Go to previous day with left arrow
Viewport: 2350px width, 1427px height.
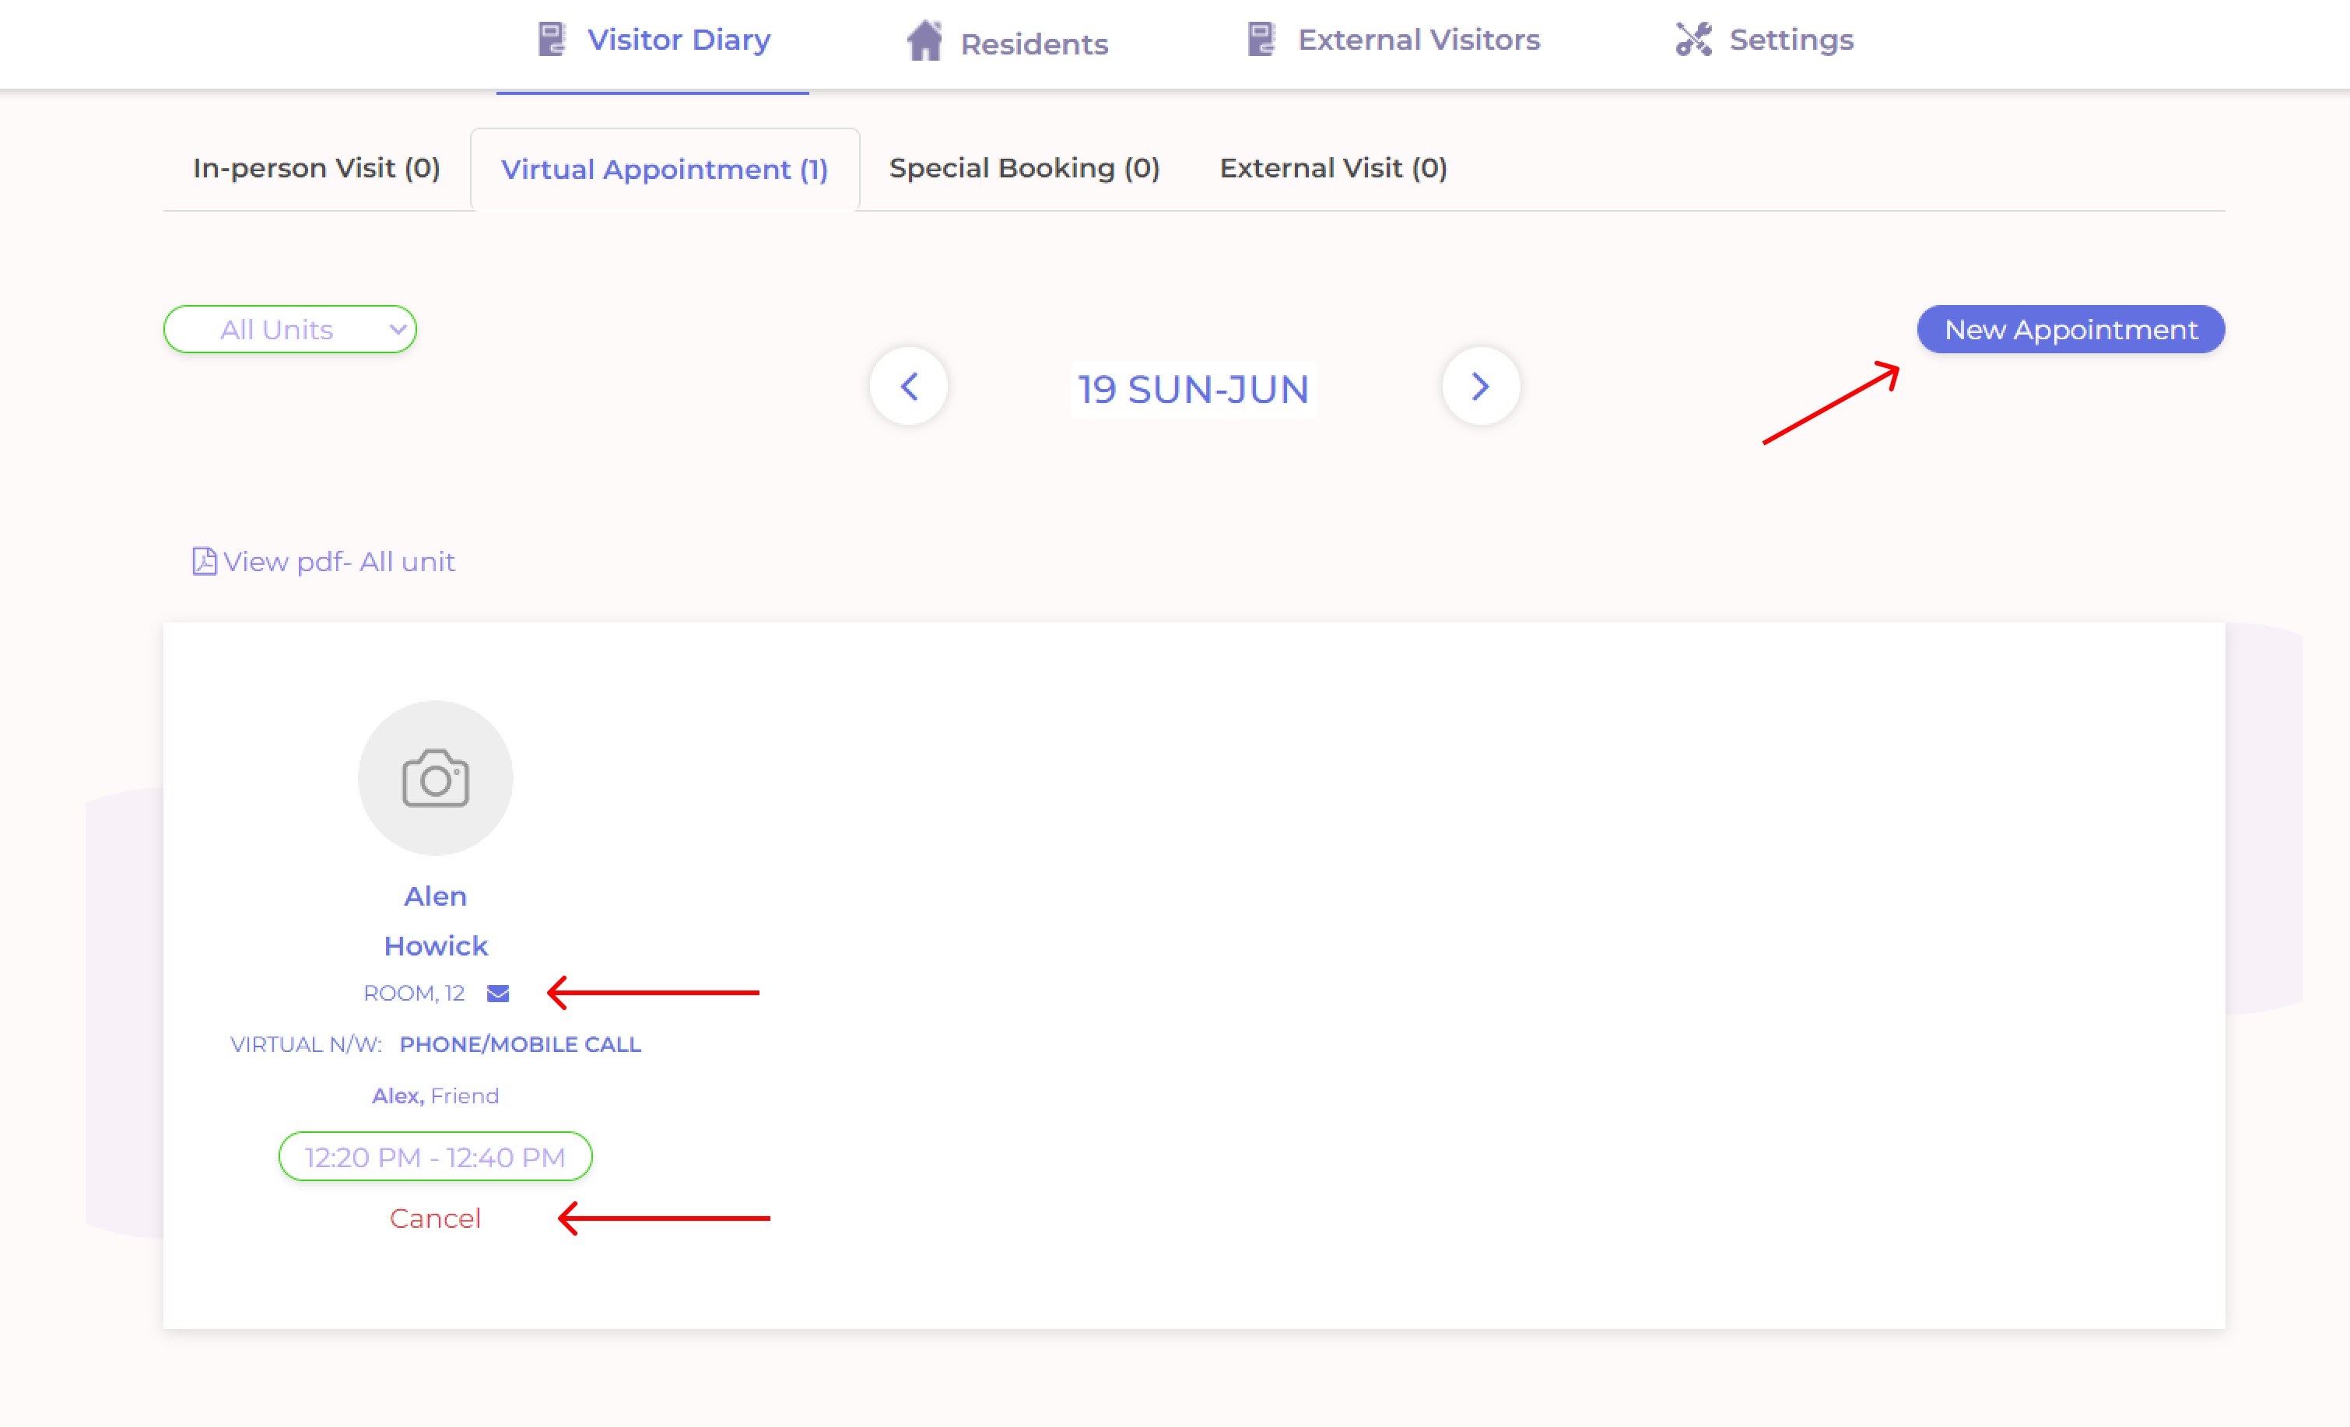[x=909, y=387]
